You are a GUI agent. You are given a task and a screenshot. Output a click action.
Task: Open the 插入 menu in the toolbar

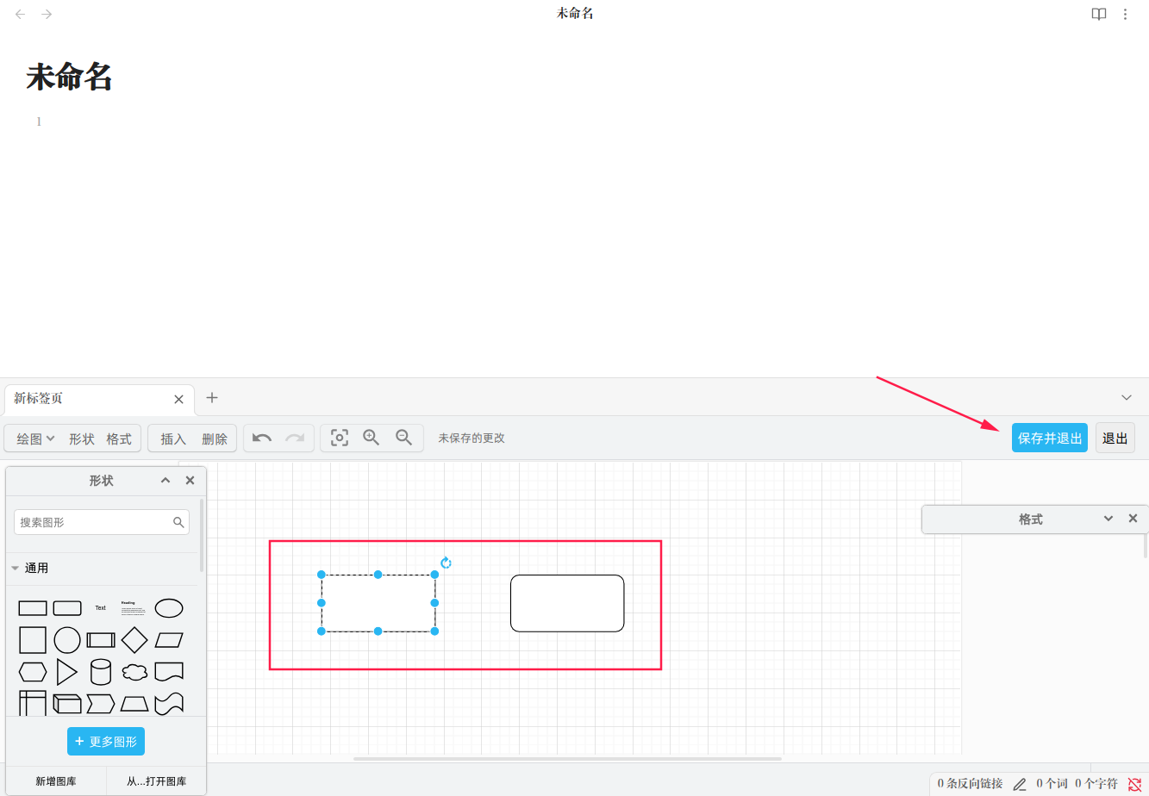click(x=173, y=438)
